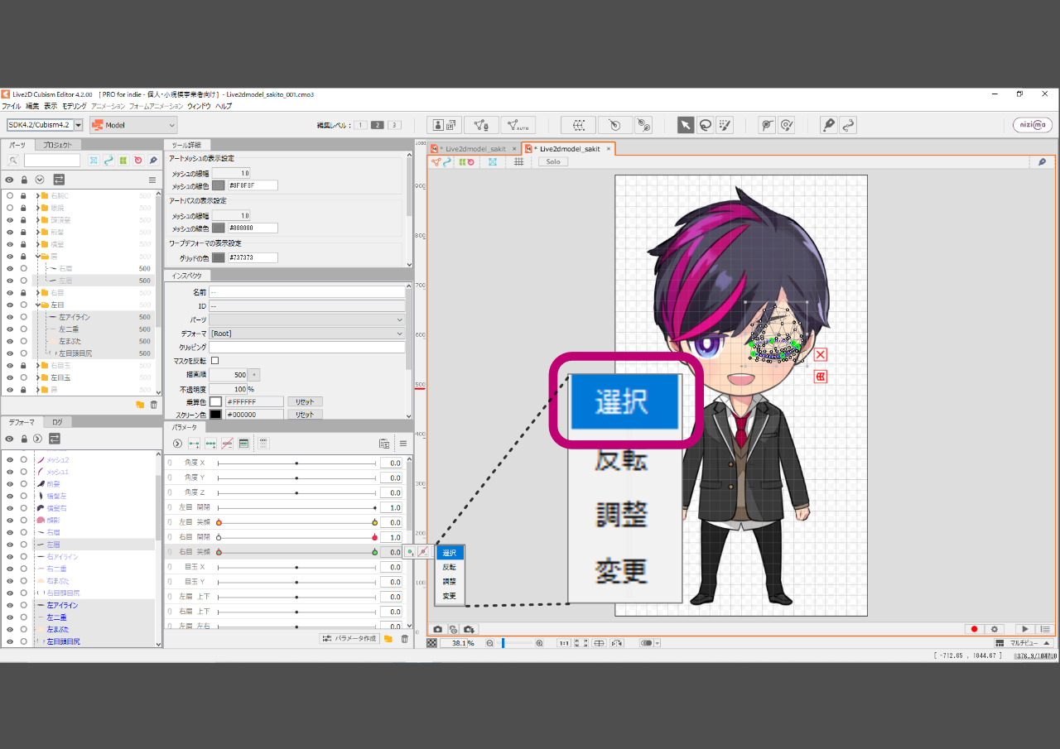This screenshot has width=1060, height=749.
Task: Toggle the grid display icon in canvas bar
Action: pyautogui.click(x=518, y=161)
